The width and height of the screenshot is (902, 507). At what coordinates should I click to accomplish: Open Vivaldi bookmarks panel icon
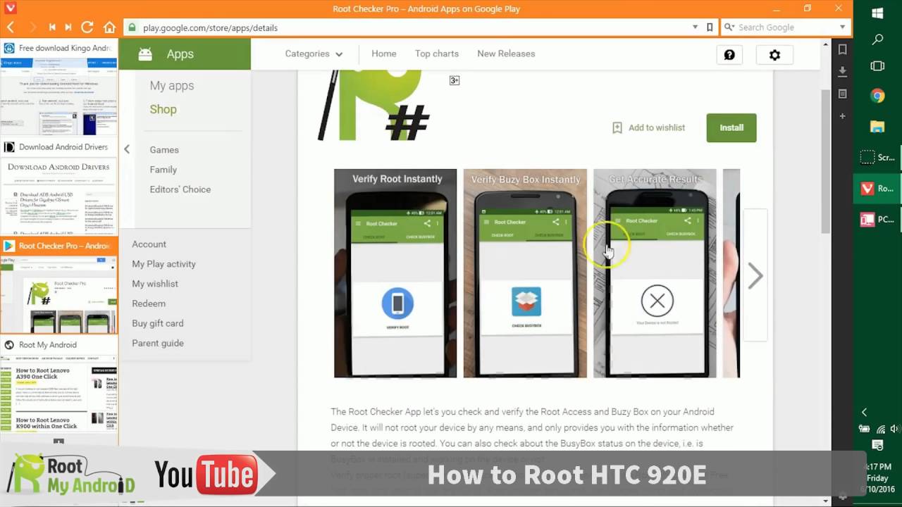point(842,49)
